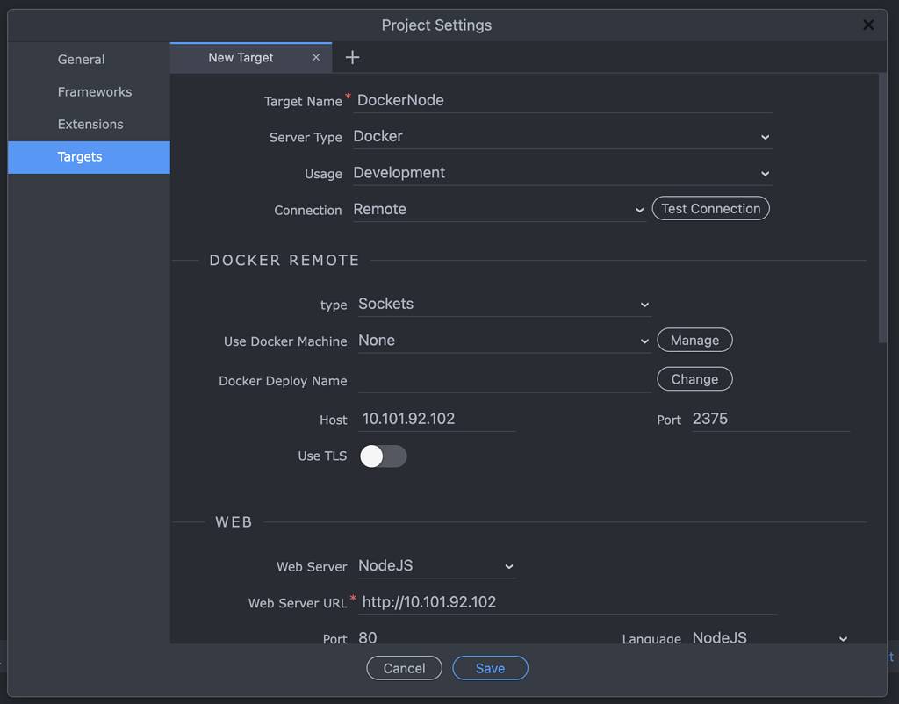Add a new target tab
This screenshot has width=899, height=704.
[x=351, y=56]
